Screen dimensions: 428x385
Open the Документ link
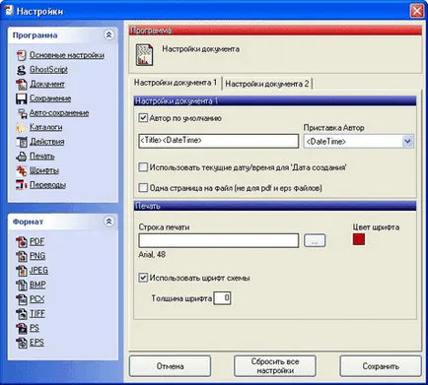[47, 84]
